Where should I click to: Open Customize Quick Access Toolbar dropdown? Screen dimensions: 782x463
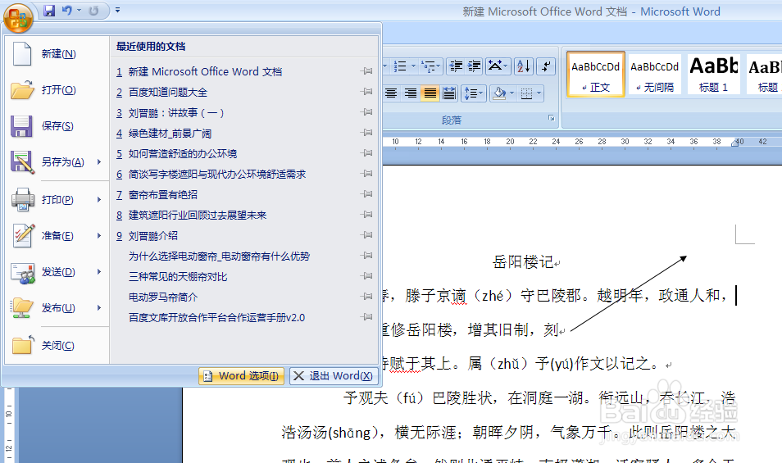(x=118, y=10)
